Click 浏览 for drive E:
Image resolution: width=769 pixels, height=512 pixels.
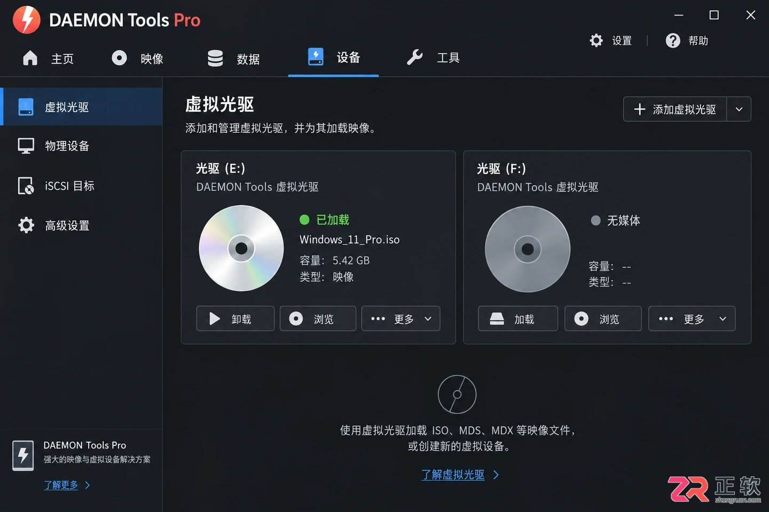click(x=318, y=319)
